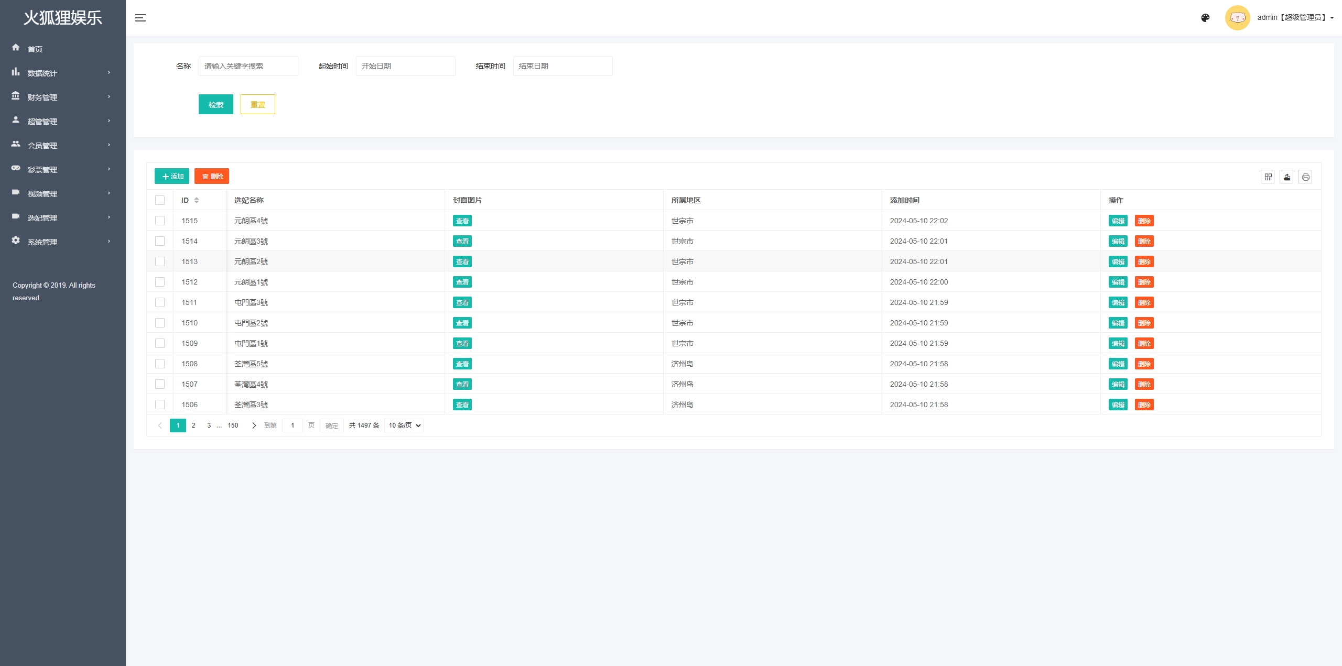
Task: Click the print table icon
Action: [1305, 177]
